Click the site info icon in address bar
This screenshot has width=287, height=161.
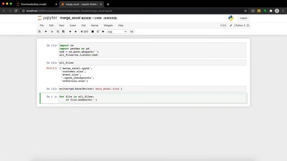(x=23, y=11)
